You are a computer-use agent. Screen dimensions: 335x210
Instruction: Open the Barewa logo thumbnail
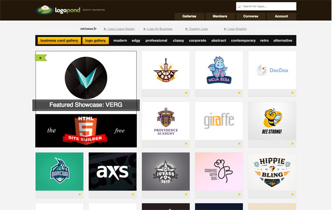point(59,171)
